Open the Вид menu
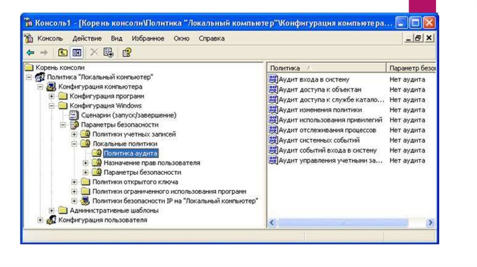The width and height of the screenshot is (477, 267). click(x=116, y=39)
